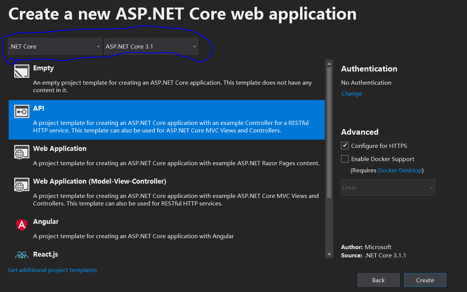The height and width of the screenshot is (292, 467).
Task: Click the red Angular logo icon
Action: pyautogui.click(x=22, y=225)
